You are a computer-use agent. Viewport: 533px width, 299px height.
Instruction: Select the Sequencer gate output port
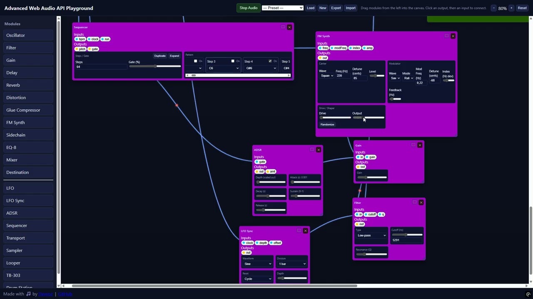click(93, 49)
